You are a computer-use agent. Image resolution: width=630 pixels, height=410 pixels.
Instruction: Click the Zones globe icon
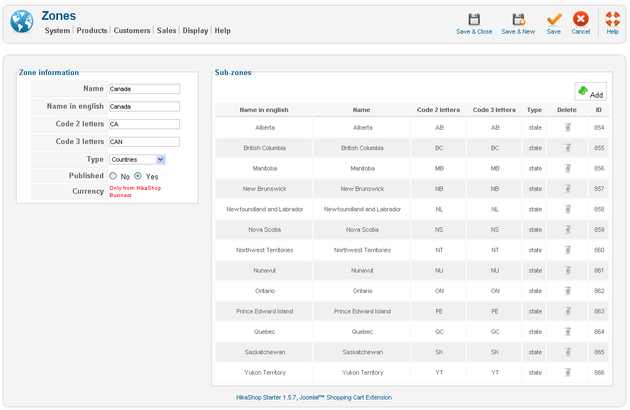click(x=22, y=22)
